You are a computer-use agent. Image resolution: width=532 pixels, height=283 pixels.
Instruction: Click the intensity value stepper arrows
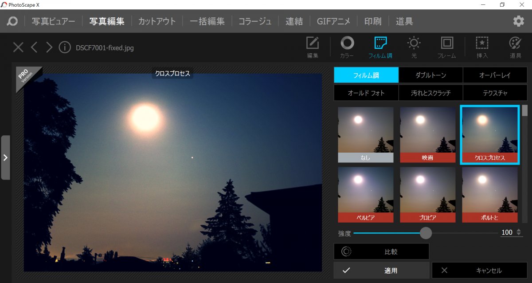(x=519, y=233)
